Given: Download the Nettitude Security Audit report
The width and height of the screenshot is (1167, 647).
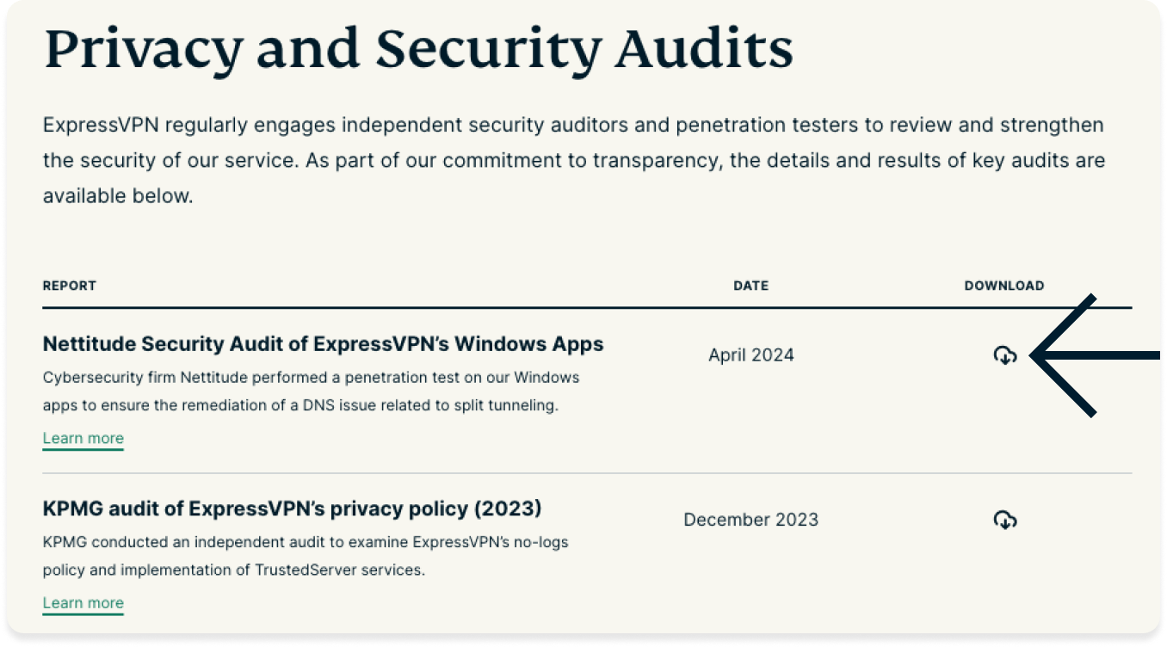Looking at the screenshot, I should coord(1004,354).
